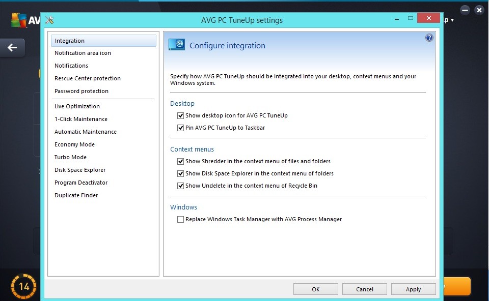This screenshot has height=301, width=489.
Task: Click the Cancel button
Action: coord(365,289)
